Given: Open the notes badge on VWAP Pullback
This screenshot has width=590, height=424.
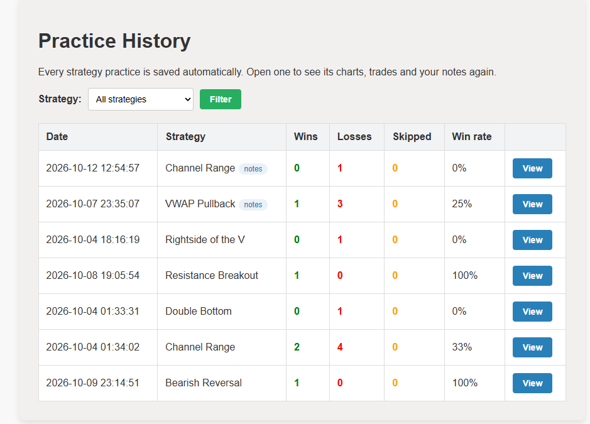Looking at the screenshot, I should [253, 204].
